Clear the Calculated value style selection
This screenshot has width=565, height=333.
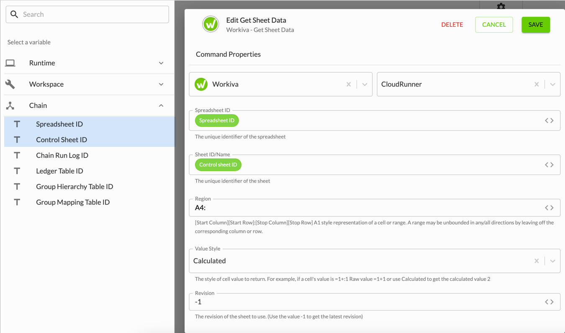537,261
